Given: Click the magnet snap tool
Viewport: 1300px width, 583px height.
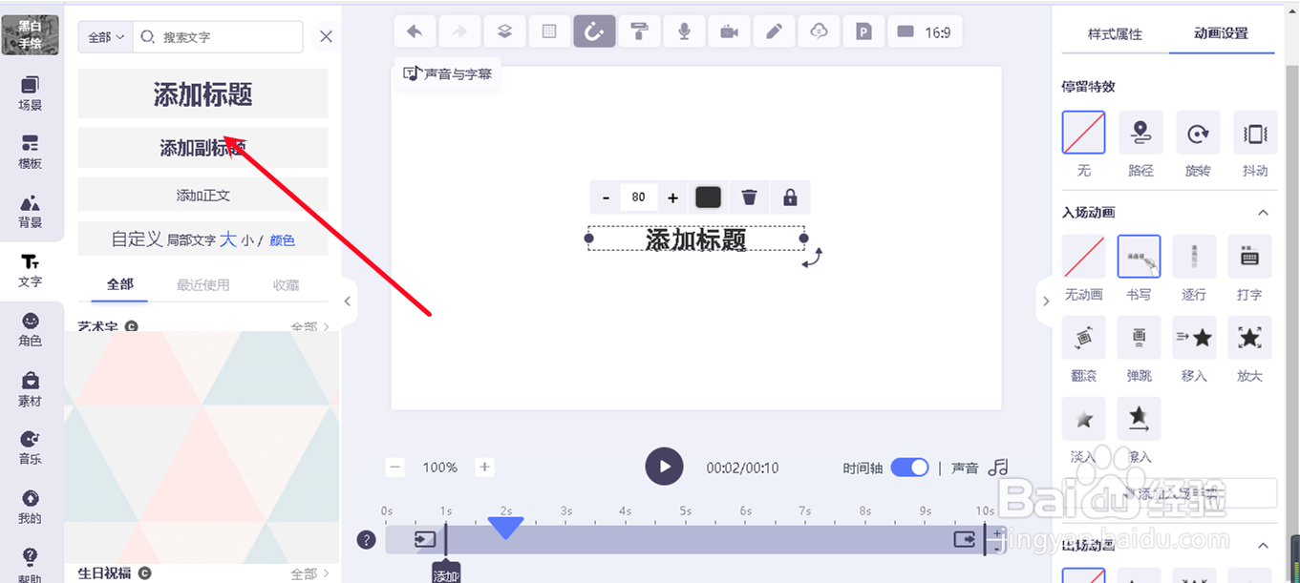Looking at the screenshot, I should (x=594, y=31).
